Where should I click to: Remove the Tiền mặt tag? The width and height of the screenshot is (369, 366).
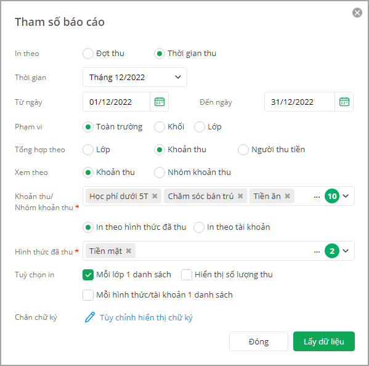[129, 251]
